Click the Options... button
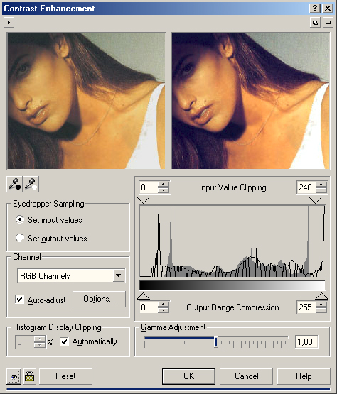 point(99,299)
